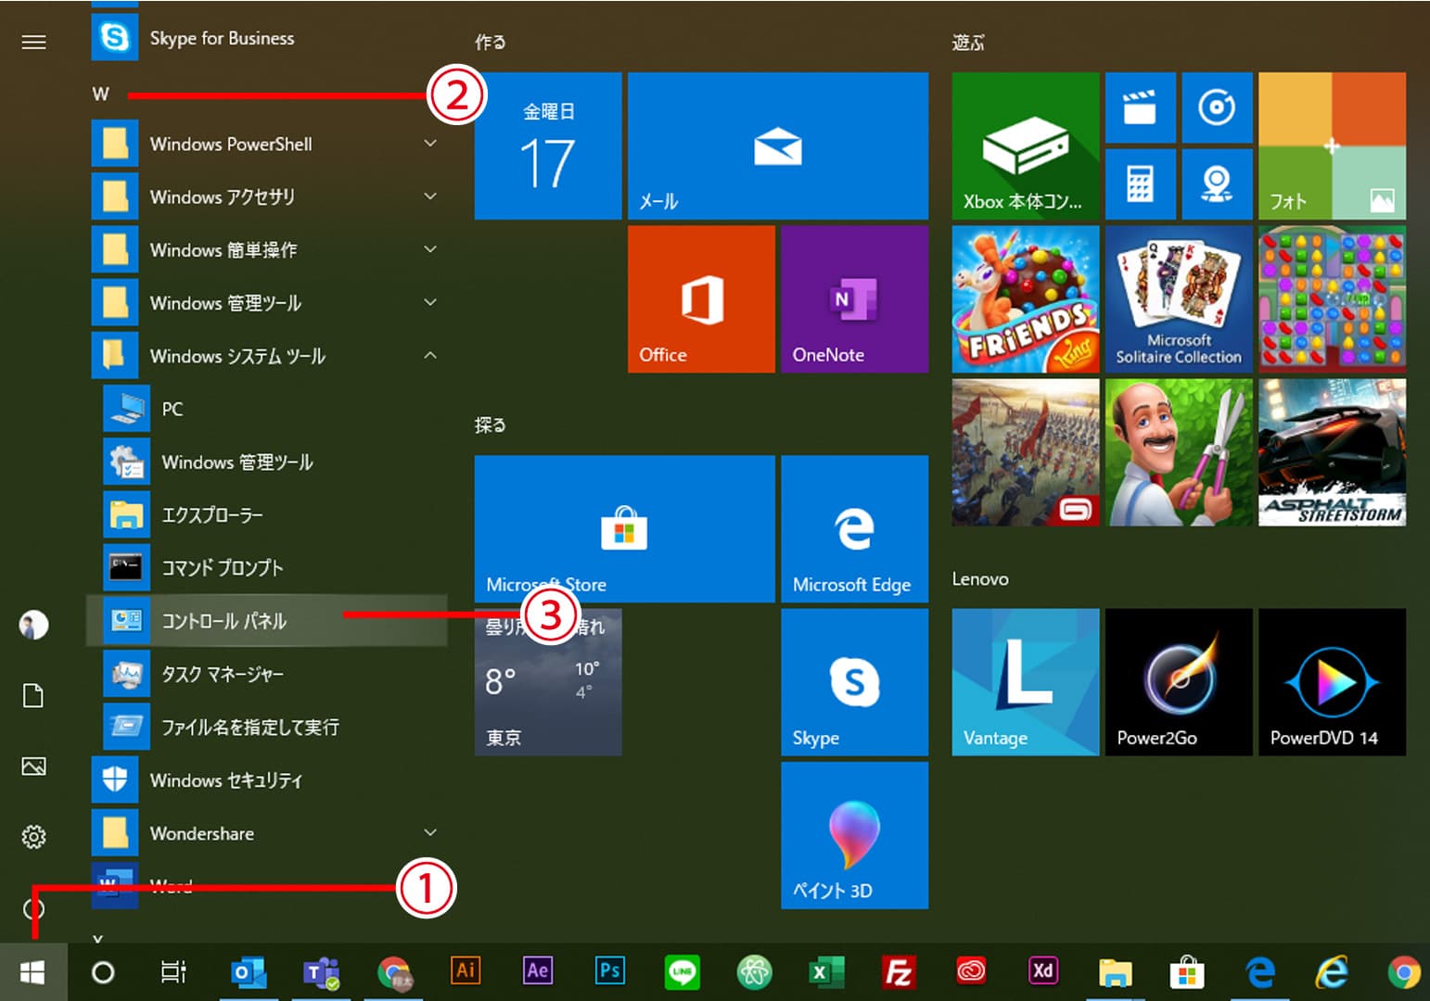Open Asphalt Streetstorm game tile
Screen dimensions: 1430x1001
1332,452
